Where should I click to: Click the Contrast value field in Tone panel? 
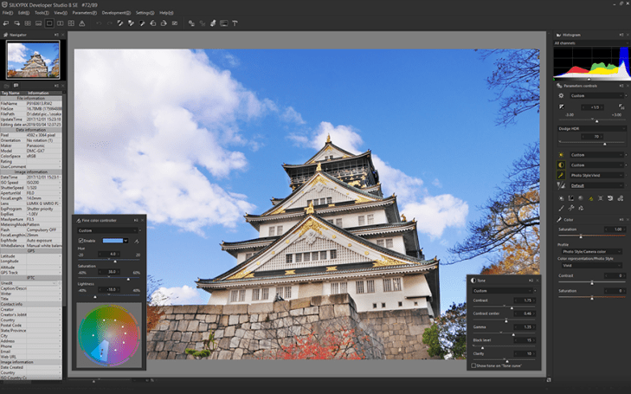pos(526,300)
